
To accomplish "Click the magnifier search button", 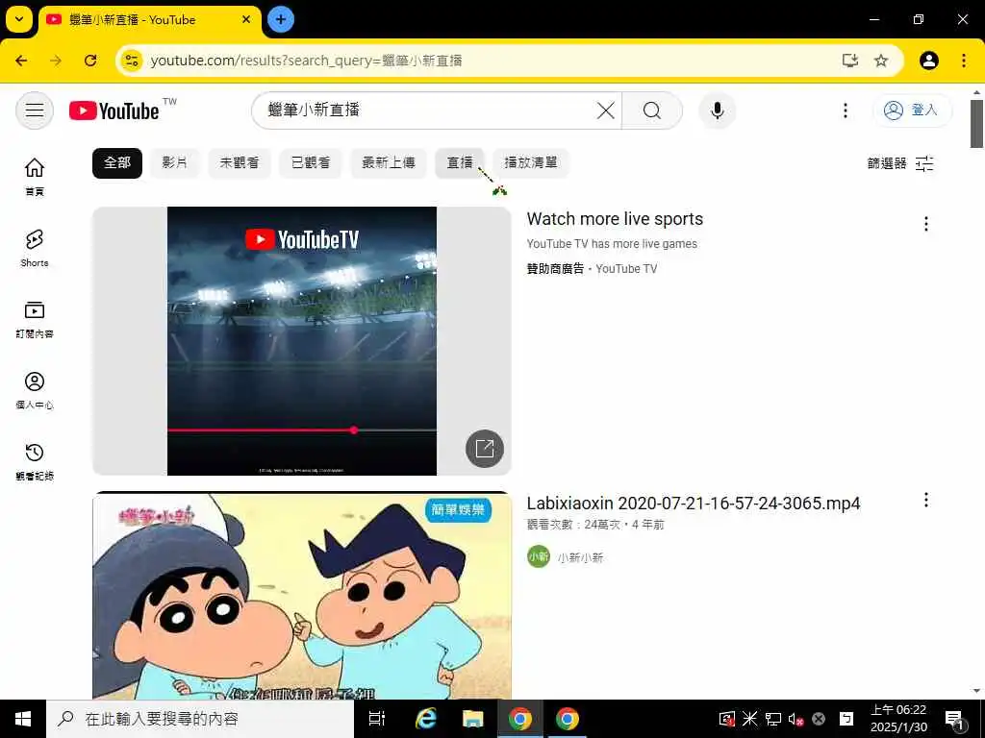I will point(651,111).
